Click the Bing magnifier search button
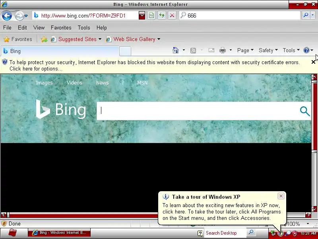Screen dimensions: 318x239 coord(305,111)
